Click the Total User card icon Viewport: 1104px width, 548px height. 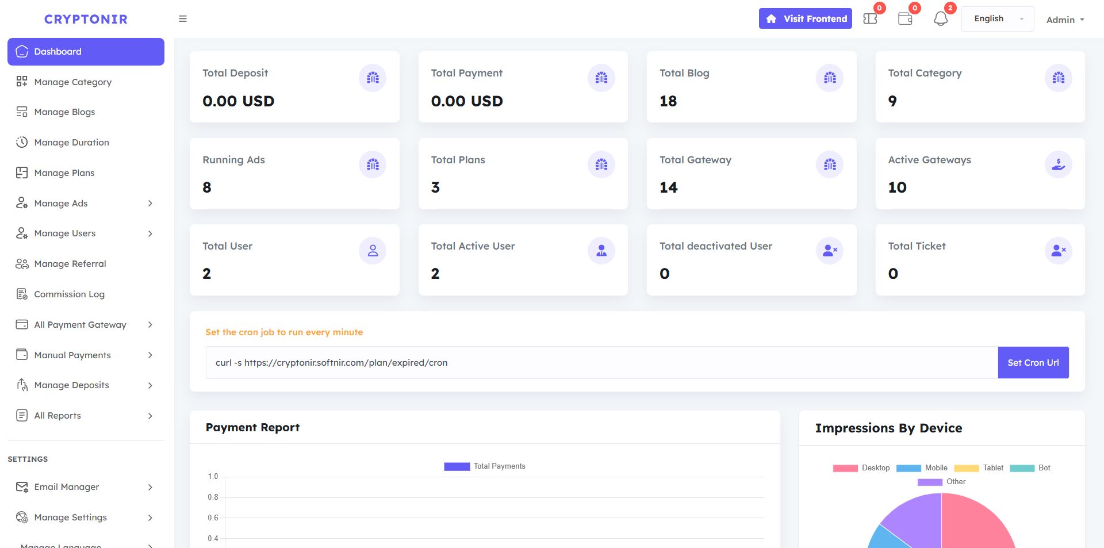373,251
